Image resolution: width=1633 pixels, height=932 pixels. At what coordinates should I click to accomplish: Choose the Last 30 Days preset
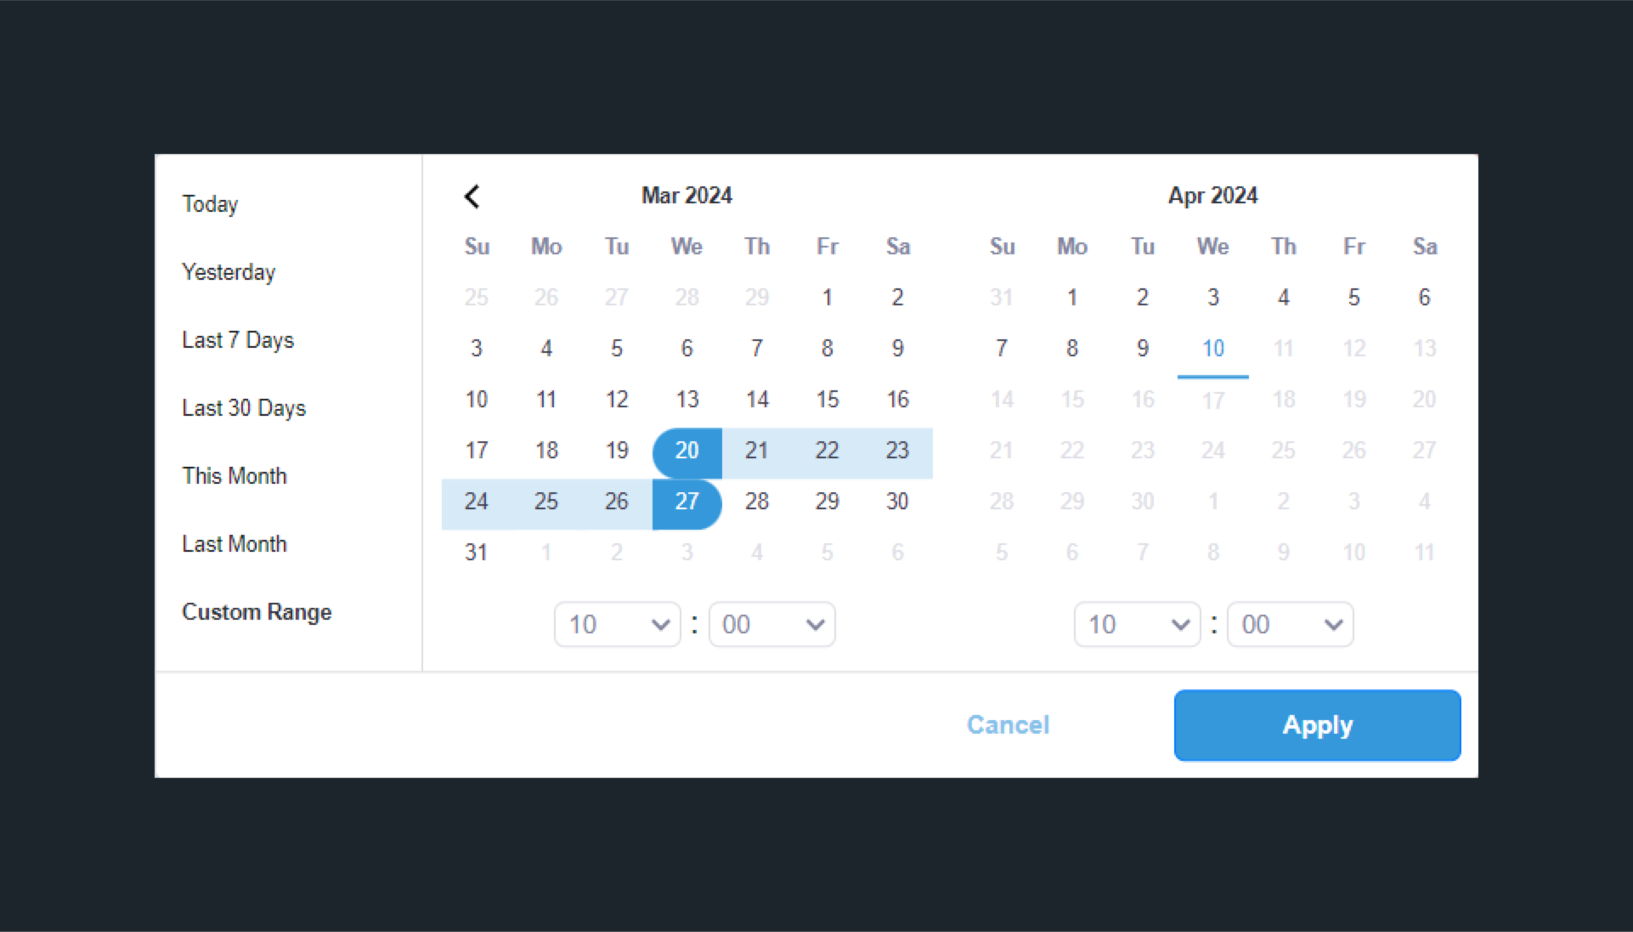(244, 408)
